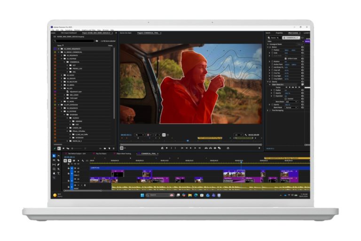Screen dimensions: 361x241
Task: Select the Adjustment Layer item in Project panel
Action: coord(76,92)
